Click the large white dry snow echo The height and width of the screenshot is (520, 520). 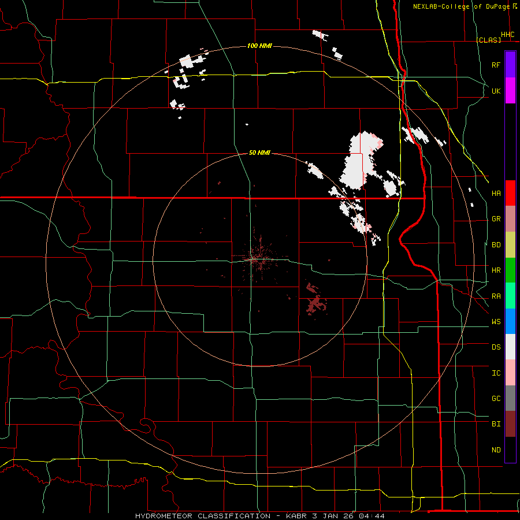tap(359, 162)
